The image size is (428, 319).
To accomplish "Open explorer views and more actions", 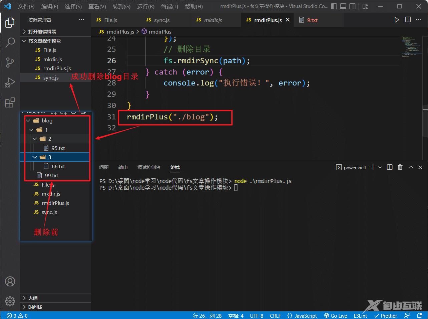I will (x=81, y=20).
